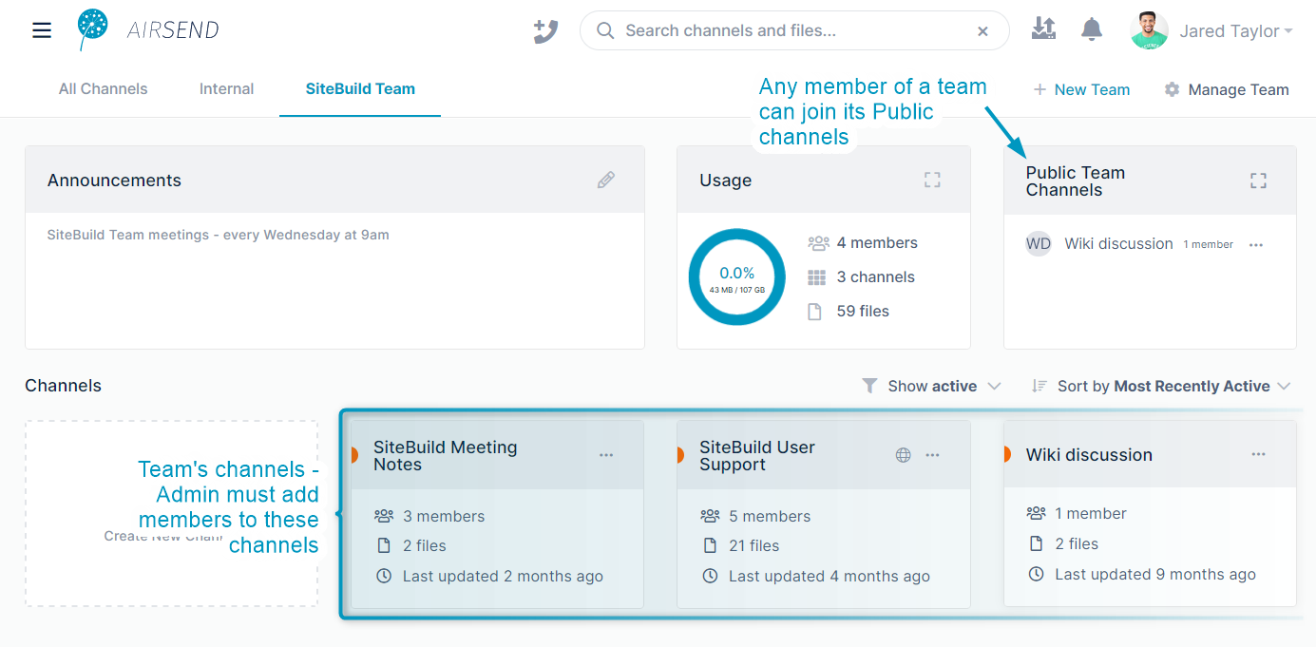The width and height of the screenshot is (1316, 647).
Task: Edit Announcements with the pencil icon
Action: (606, 180)
